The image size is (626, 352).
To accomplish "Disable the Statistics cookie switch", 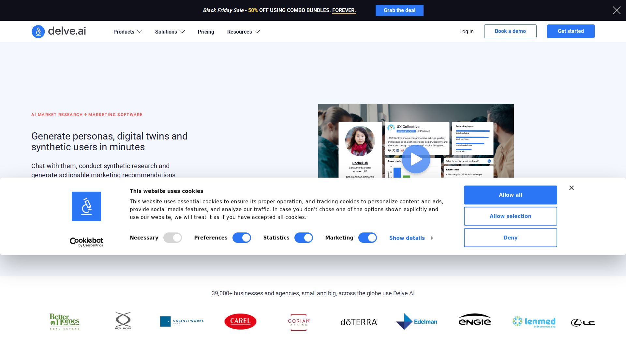I will (x=304, y=238).
